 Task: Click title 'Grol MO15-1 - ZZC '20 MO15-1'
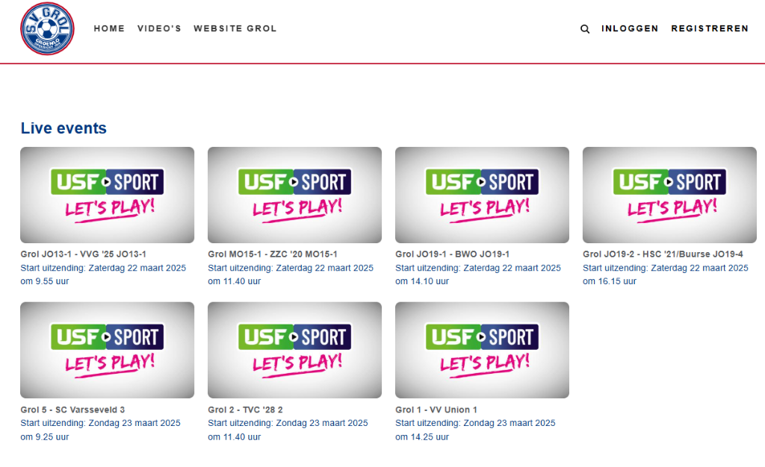click(x=272, y=254)
